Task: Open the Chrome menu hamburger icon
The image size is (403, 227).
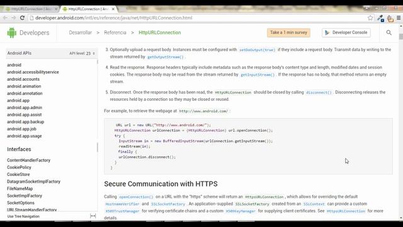Action: 399,18
